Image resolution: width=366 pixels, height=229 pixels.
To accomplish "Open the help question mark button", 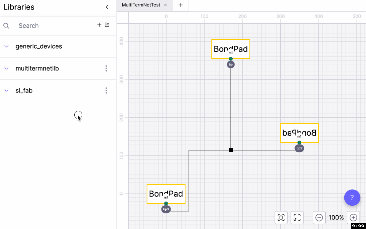I will pyautogui.click(x=352, y=197).
